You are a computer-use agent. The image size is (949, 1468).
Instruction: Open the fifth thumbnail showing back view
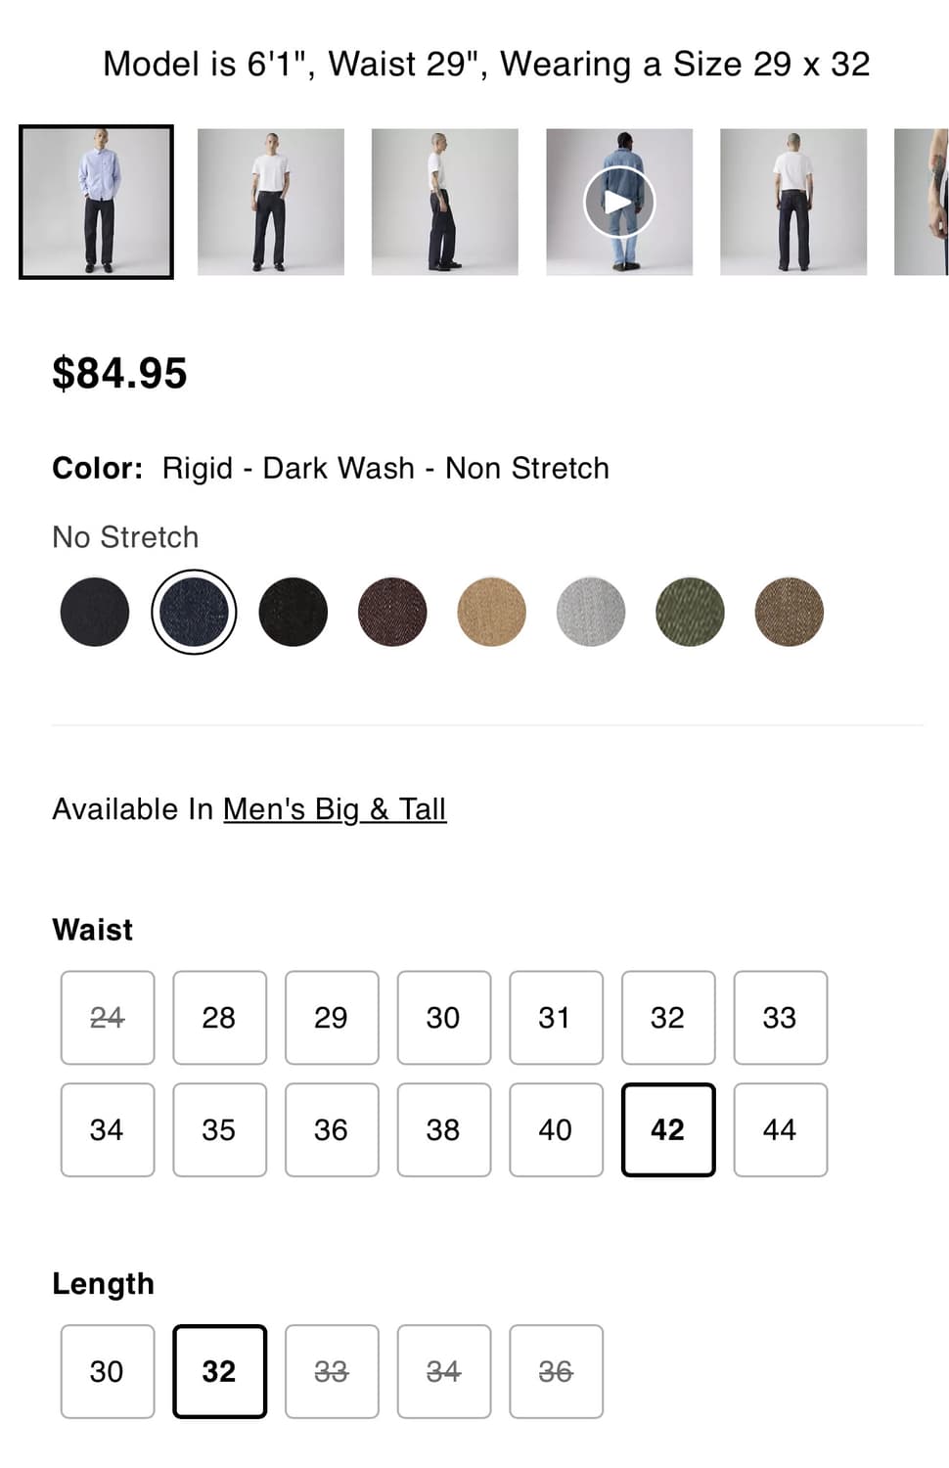pyautogui.click(x=792, y=202)
